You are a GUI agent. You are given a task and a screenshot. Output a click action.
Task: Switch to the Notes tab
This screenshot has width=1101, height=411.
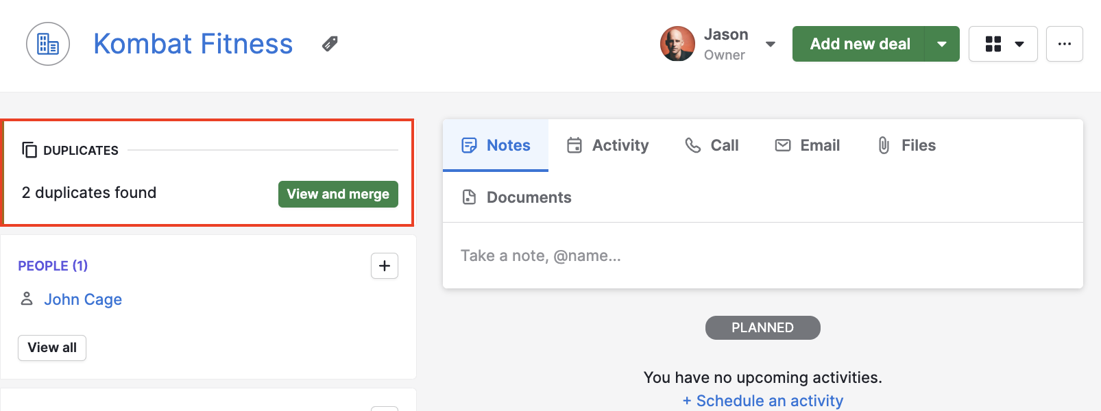[496, 145]
